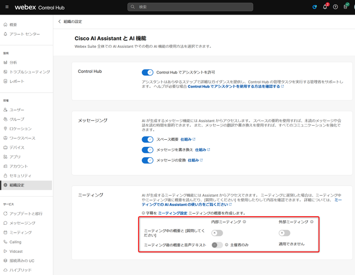Enable in-meeting summary for 内部ミーティング
This screenshot has width=355, height=275.
(x=217, y=233)
